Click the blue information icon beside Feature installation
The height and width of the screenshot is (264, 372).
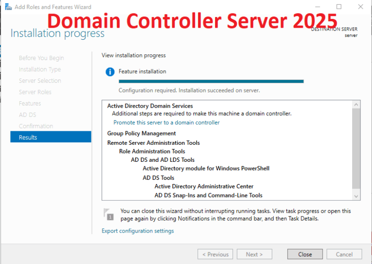[x=110, y=72]
